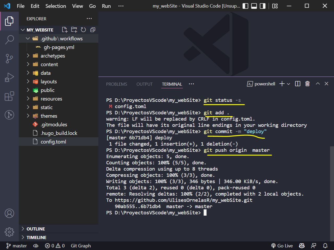Open the launch profile dropdown arrow

(x=288, y=84)
